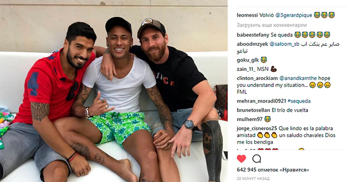
Task: Open the clinton_arockiam commenter profile
Action: 257,78
